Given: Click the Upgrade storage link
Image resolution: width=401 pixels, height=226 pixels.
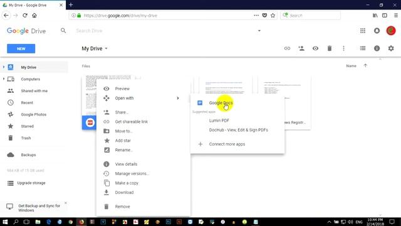Looking at the screenshot, I should coord(31,183).
